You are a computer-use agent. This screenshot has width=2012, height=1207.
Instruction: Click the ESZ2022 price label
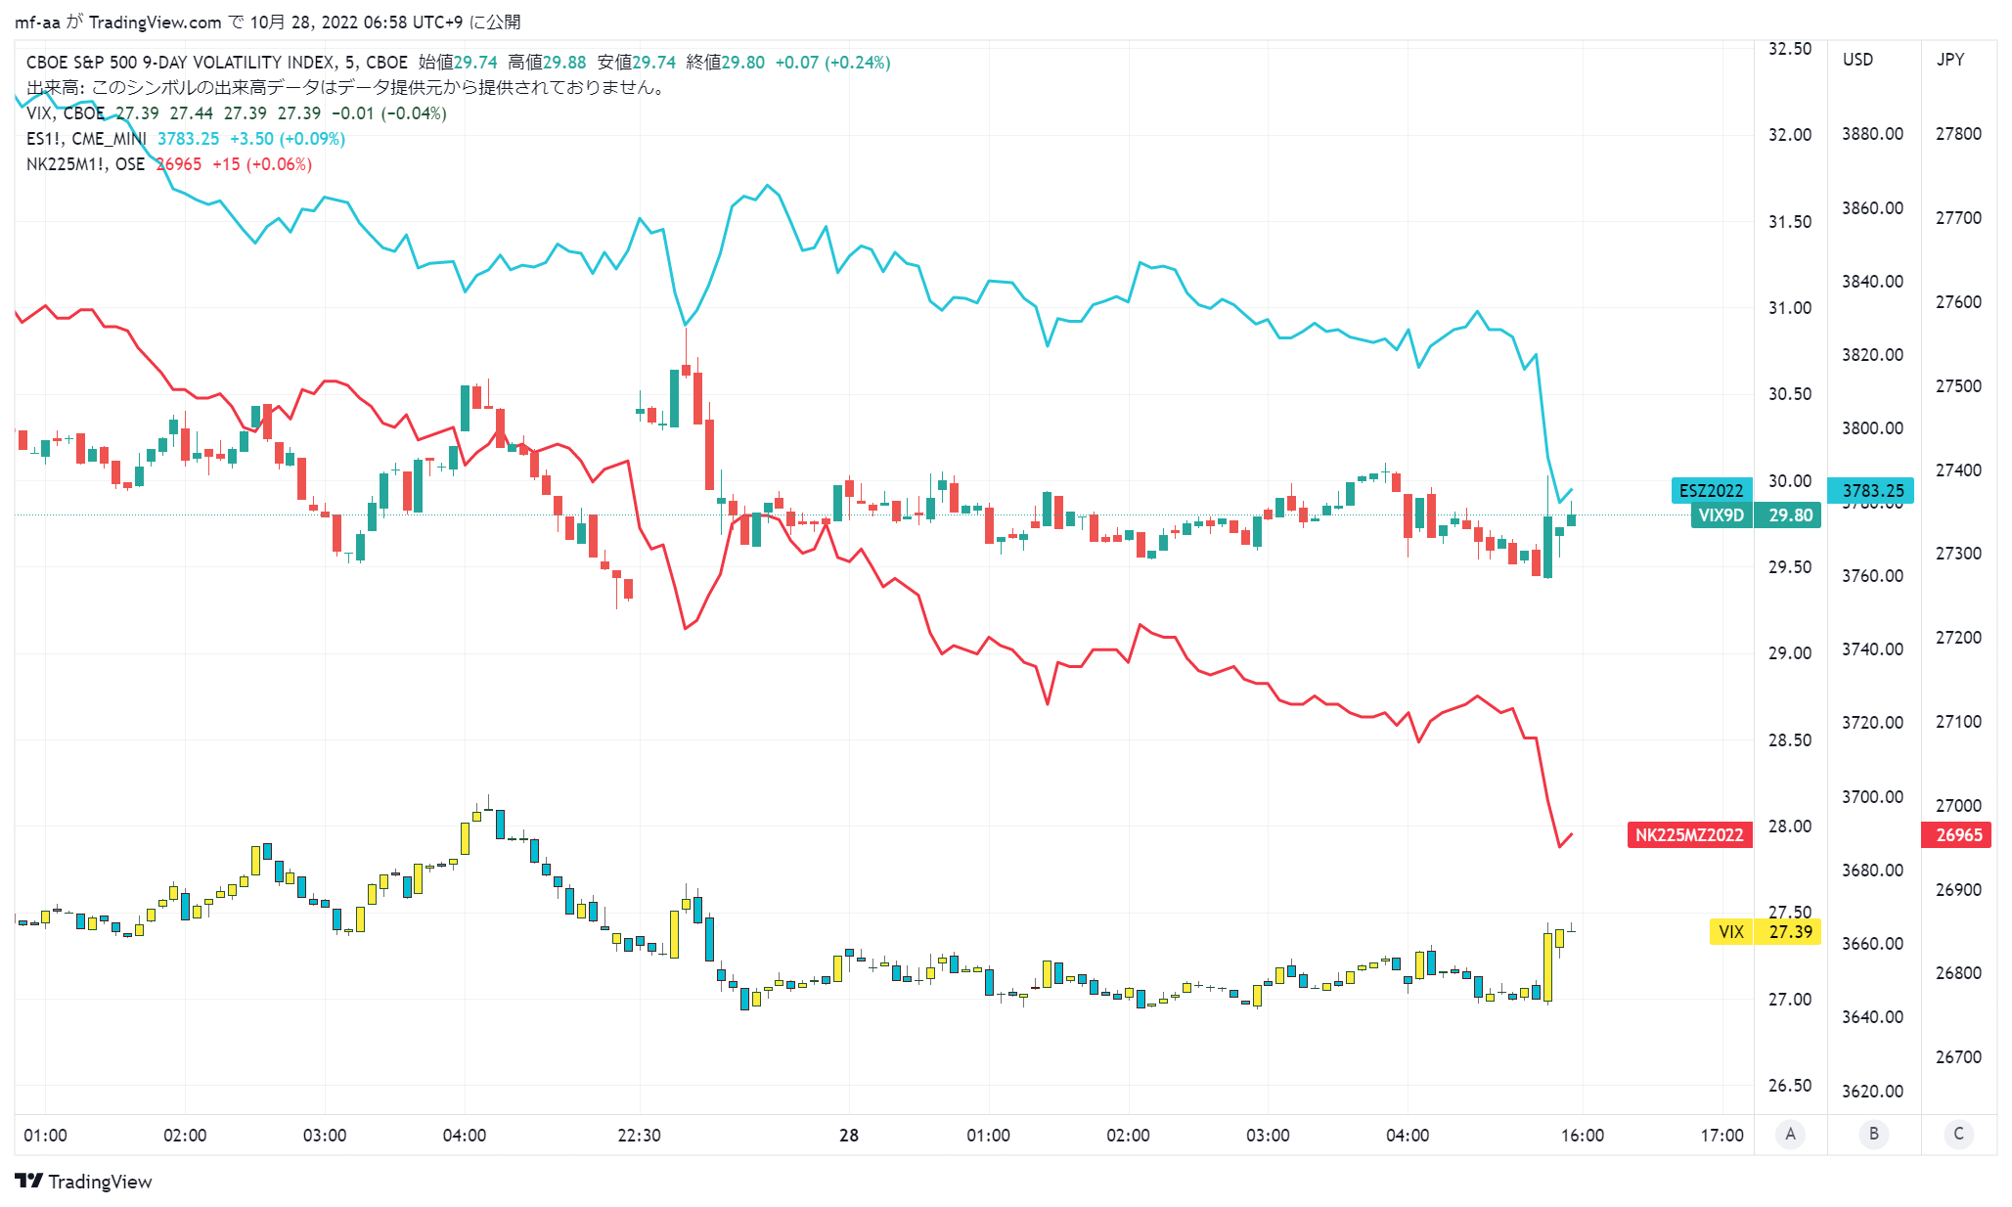coord(1711,491)
